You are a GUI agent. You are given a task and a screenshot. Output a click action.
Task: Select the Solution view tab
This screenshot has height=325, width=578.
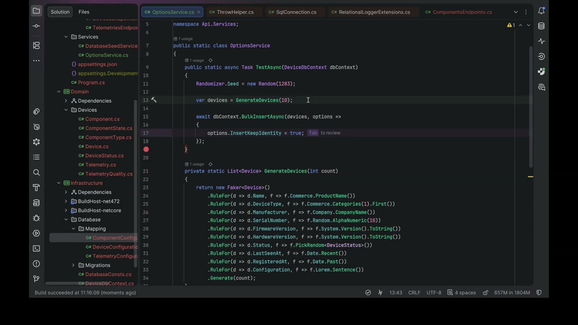pyautogui.click(x=60, y=12)
